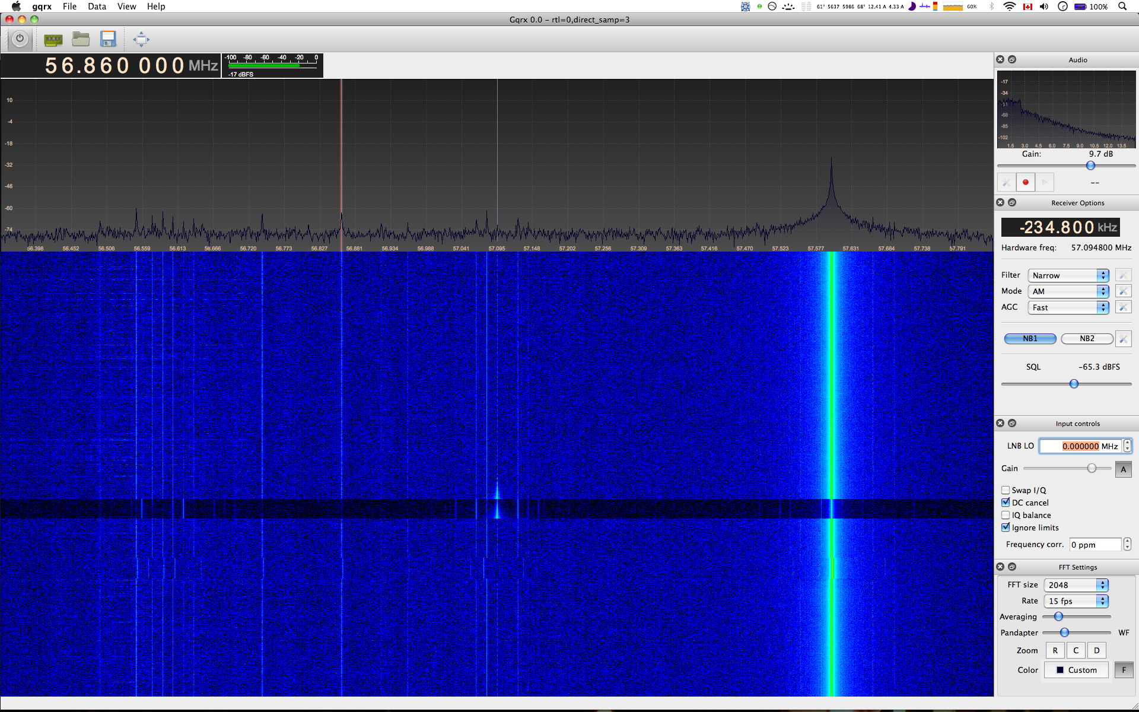Image resolution: width=1139 pixels, height=712 pixels.
Task: Click the power start DSP button
Action: pos(20,39)
